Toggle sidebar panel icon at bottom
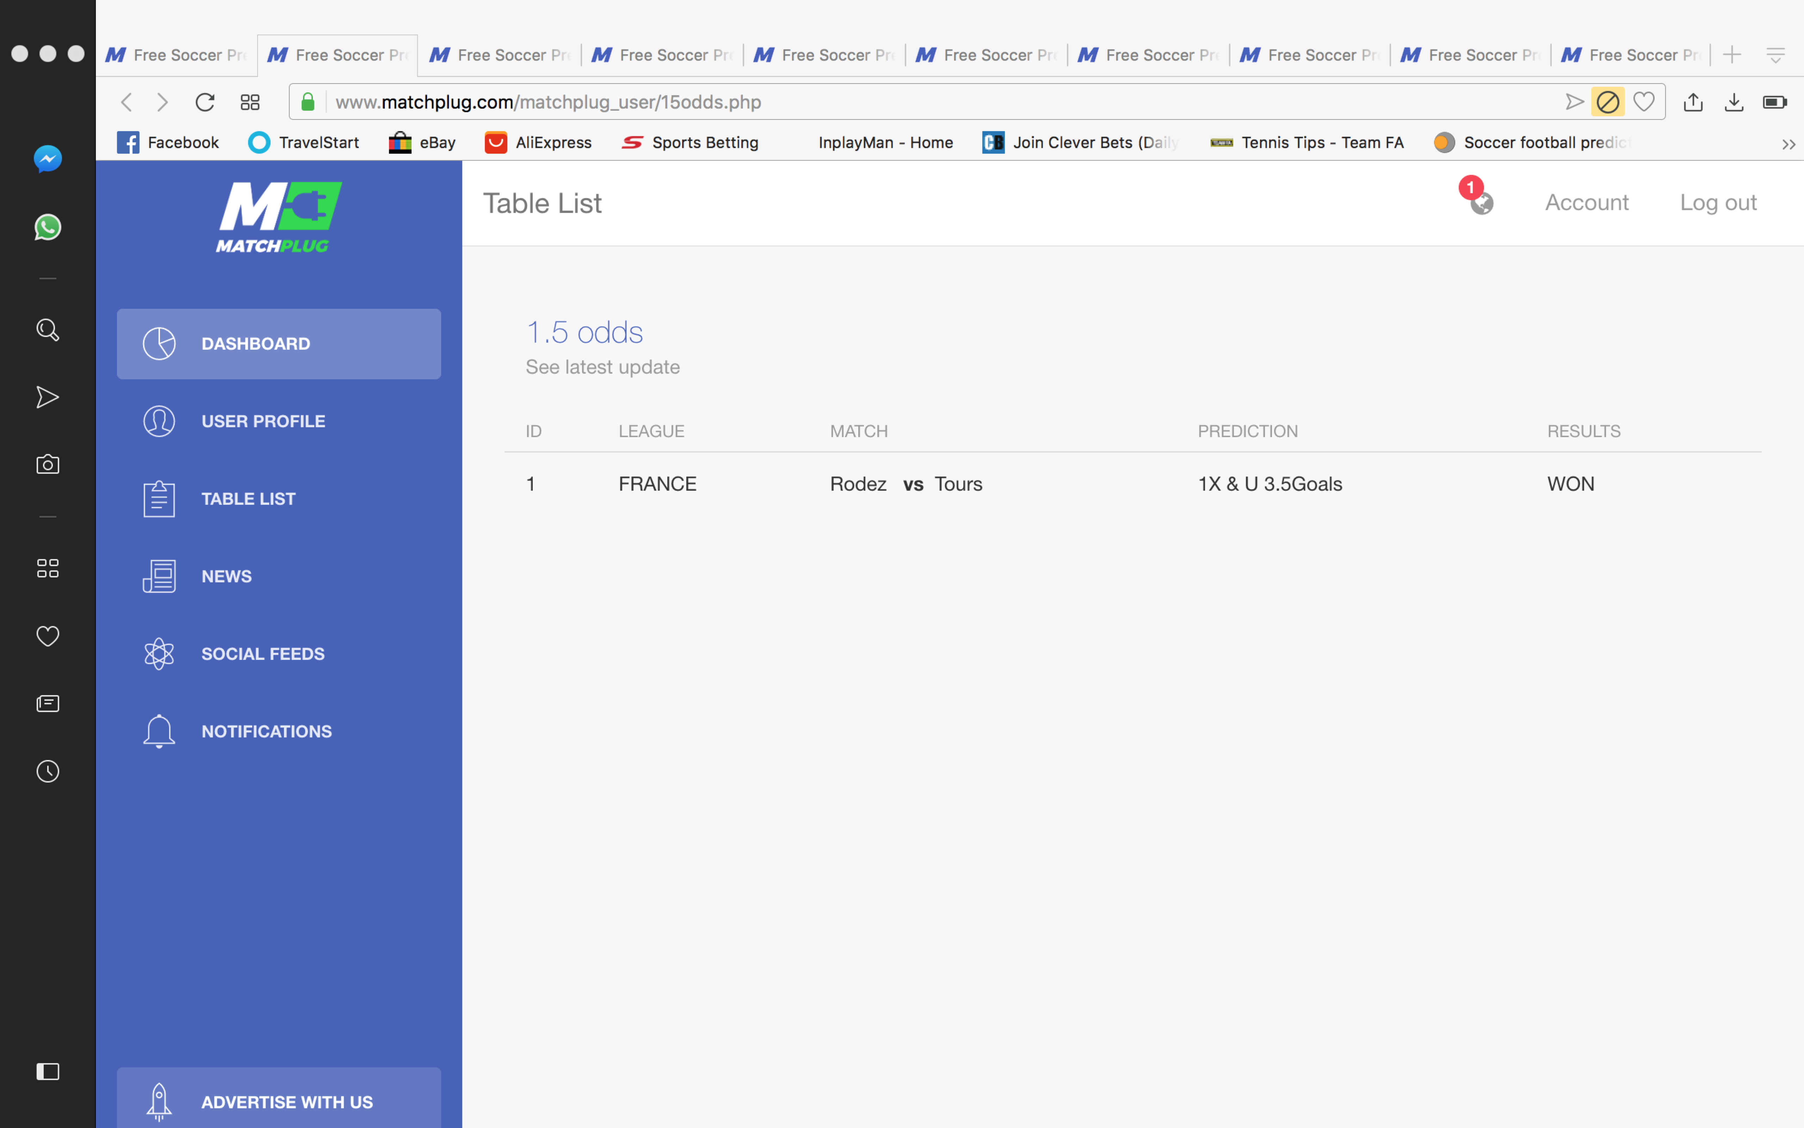This screenshot has height=1128, width=1804. tap(48, 1072)
